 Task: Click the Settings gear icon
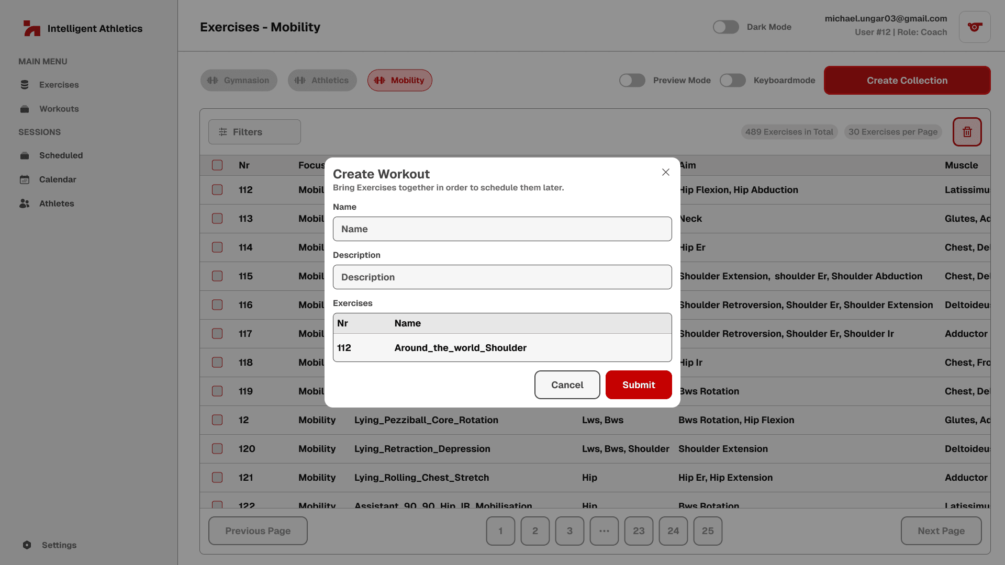[27, 545]
